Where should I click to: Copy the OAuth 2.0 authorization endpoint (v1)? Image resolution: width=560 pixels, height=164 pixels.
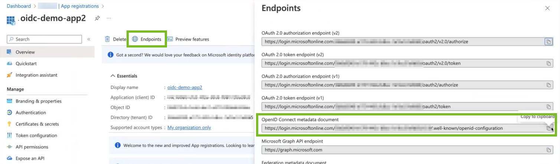(x=548, y=85)
